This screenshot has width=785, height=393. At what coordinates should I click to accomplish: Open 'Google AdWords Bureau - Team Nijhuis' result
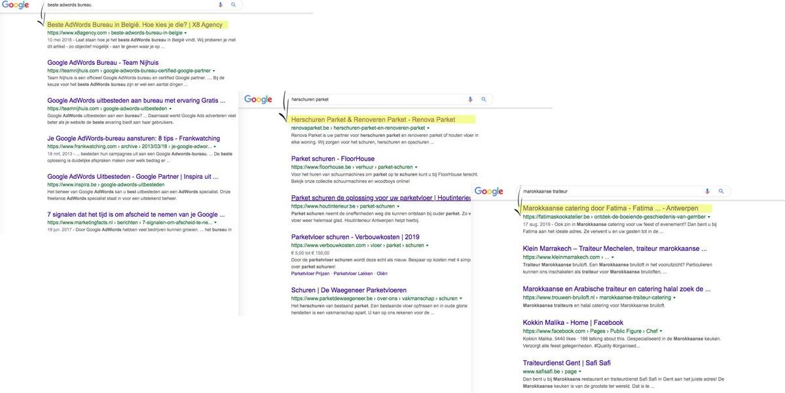coord(103,63)
